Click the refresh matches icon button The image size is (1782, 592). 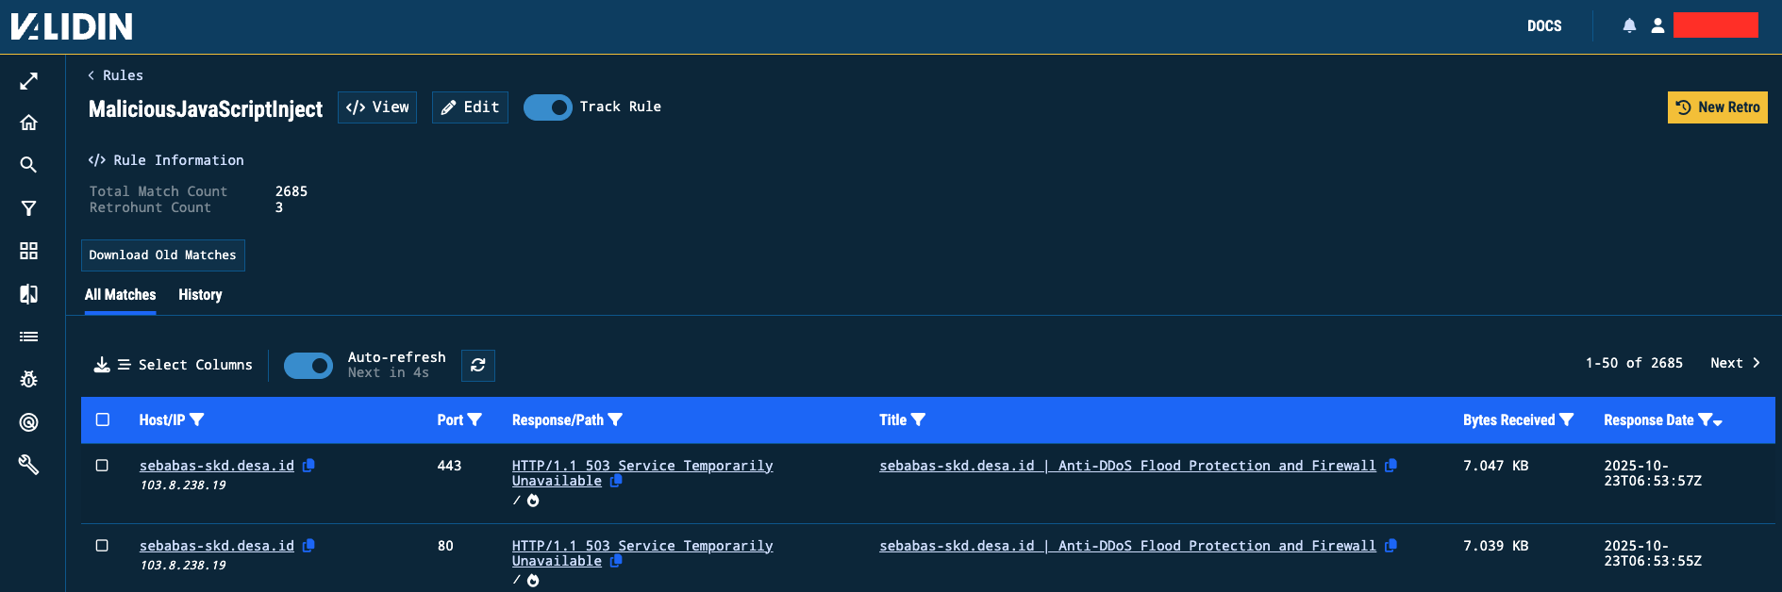click(x=478, y=365)
